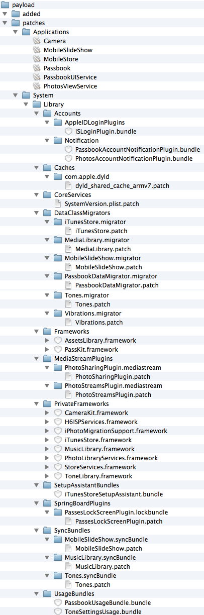Click the ISLoginPlugin.bundle shield icon
This screenshot has width=204, height=615.
(69, 132)
